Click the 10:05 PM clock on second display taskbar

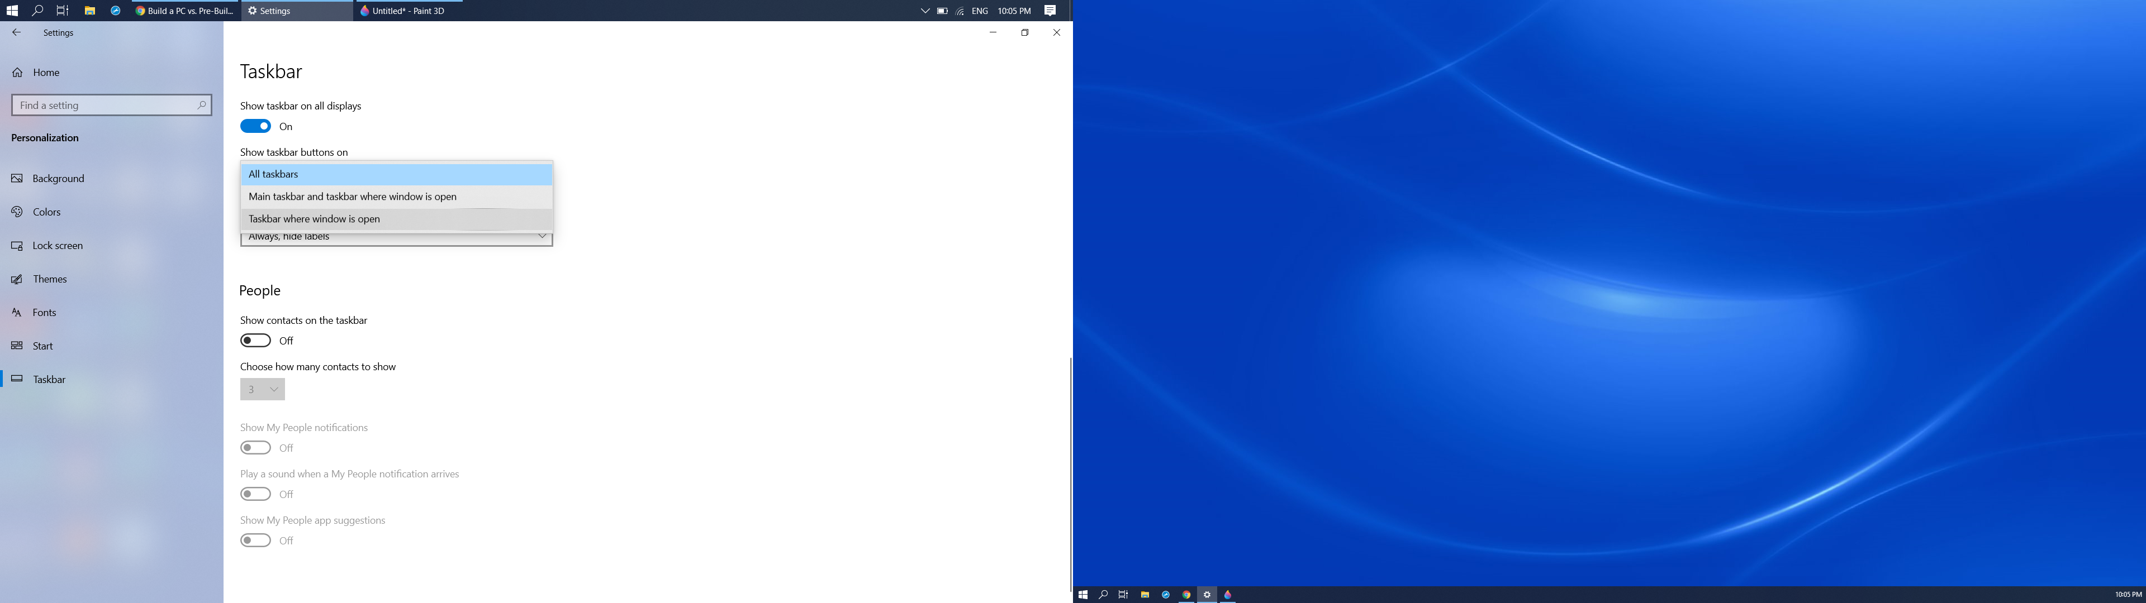(x=2128, y=595)
